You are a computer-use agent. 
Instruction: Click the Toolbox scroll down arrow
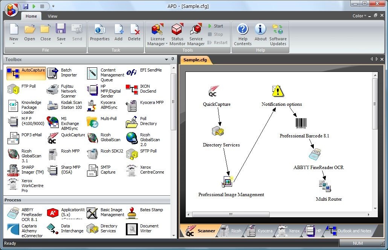(x=173, y=235)
